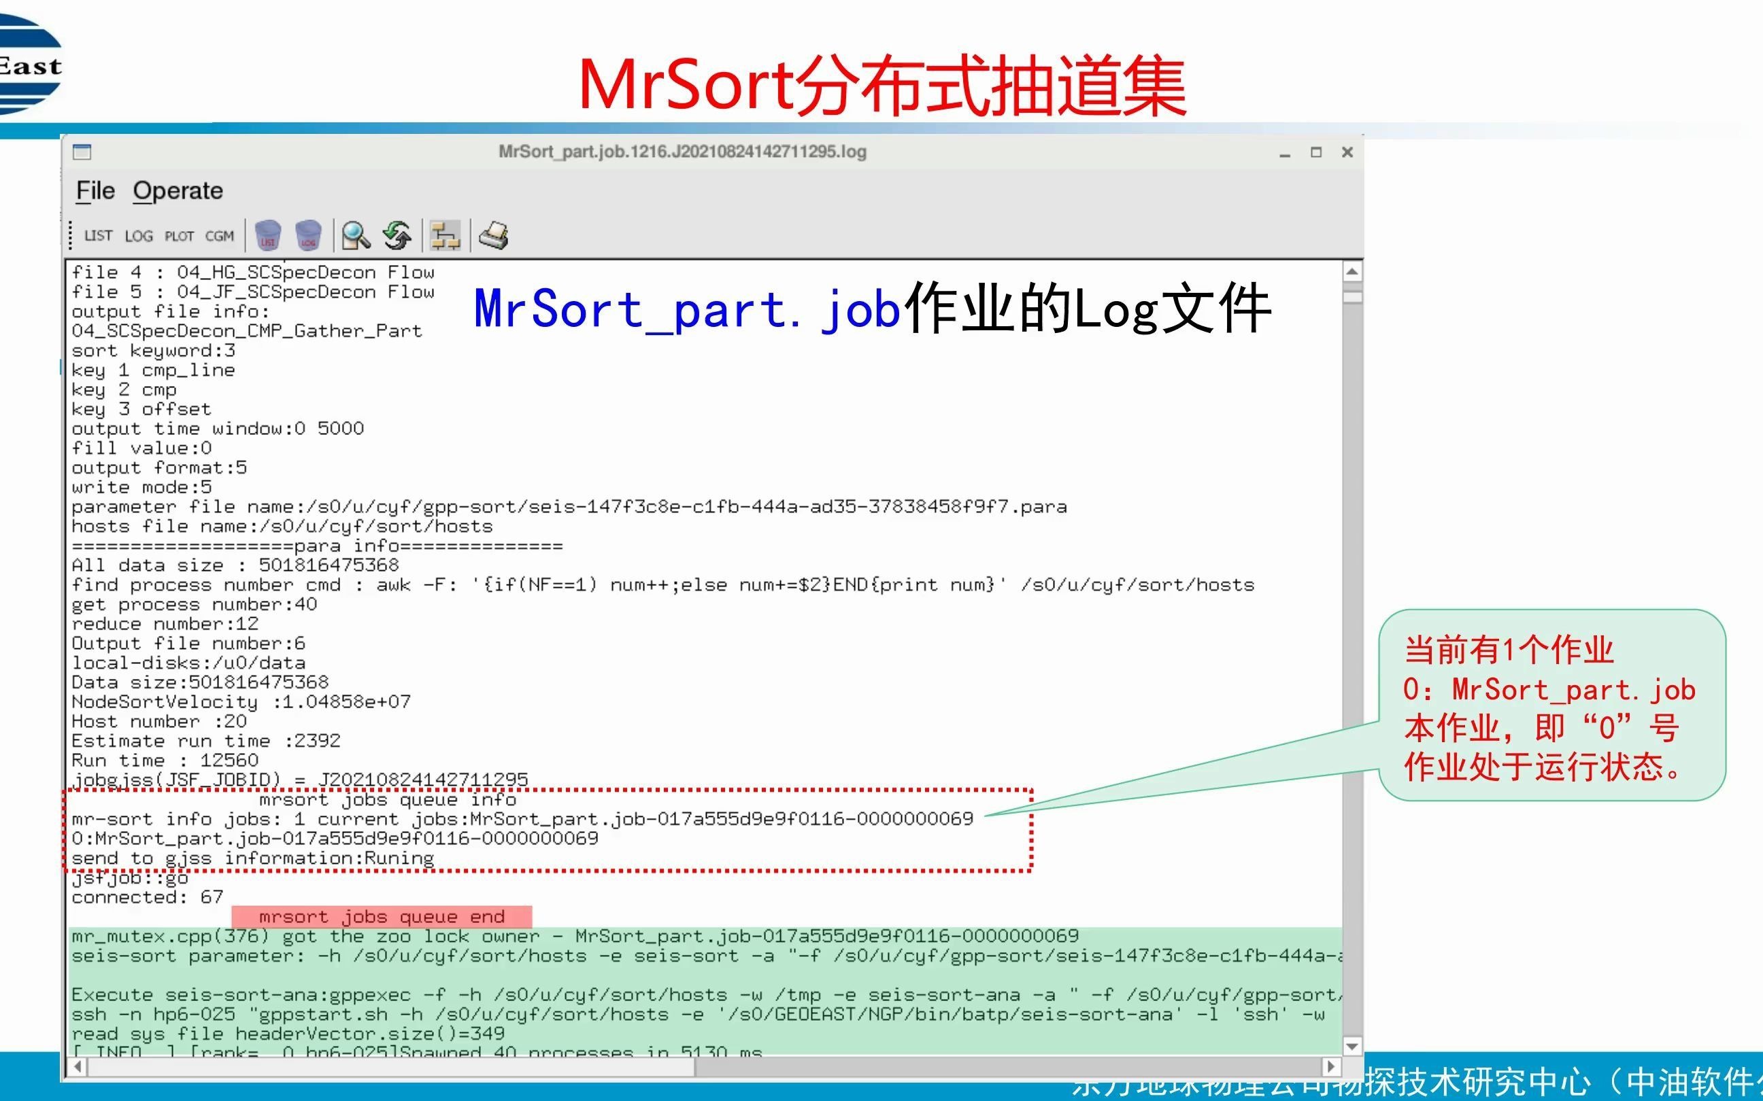
Task: Open the Operate menu
Action: point(178,191)
